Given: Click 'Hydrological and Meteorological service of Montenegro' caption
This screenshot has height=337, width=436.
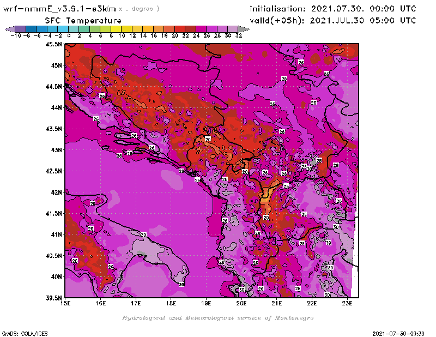Looking at the screenshot, I should pyautogui.click(x=217, y=318).
